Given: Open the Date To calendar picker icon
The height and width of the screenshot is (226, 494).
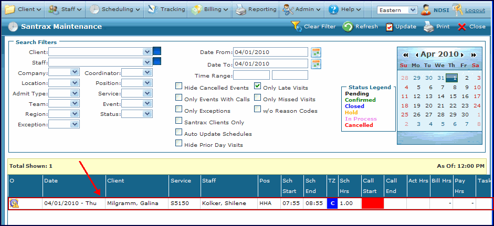Looking at the screenshot, I should click(x=316, y=64).
